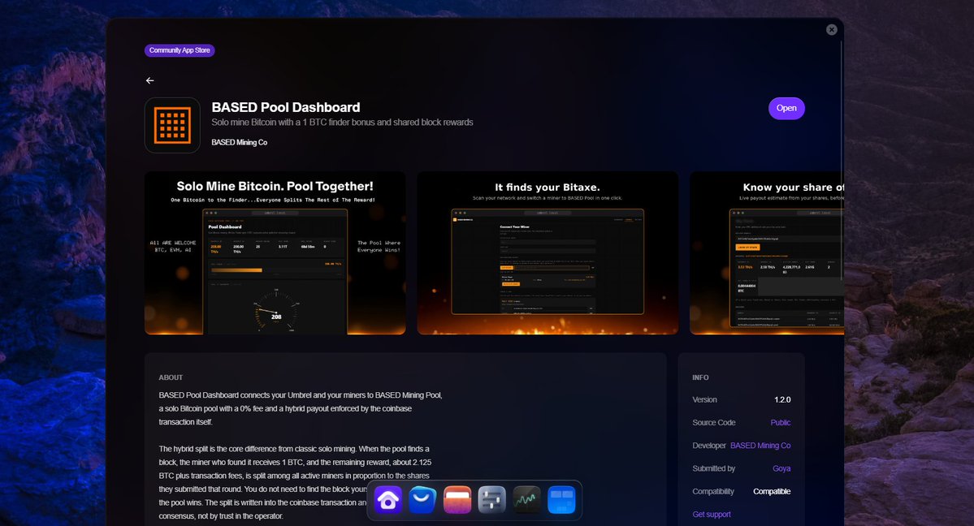Viewport: 974px width, 526px height.
Task: Click the purple Open button
Action: (x=786, y=108)
